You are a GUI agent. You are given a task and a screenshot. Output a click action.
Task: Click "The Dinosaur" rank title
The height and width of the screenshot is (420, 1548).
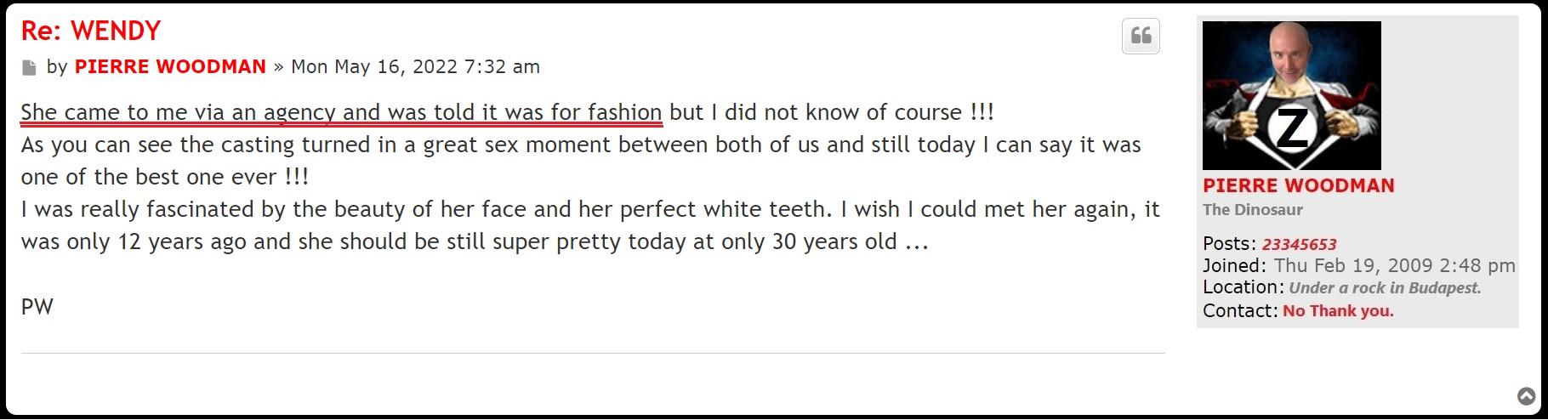pos(1252,210)
